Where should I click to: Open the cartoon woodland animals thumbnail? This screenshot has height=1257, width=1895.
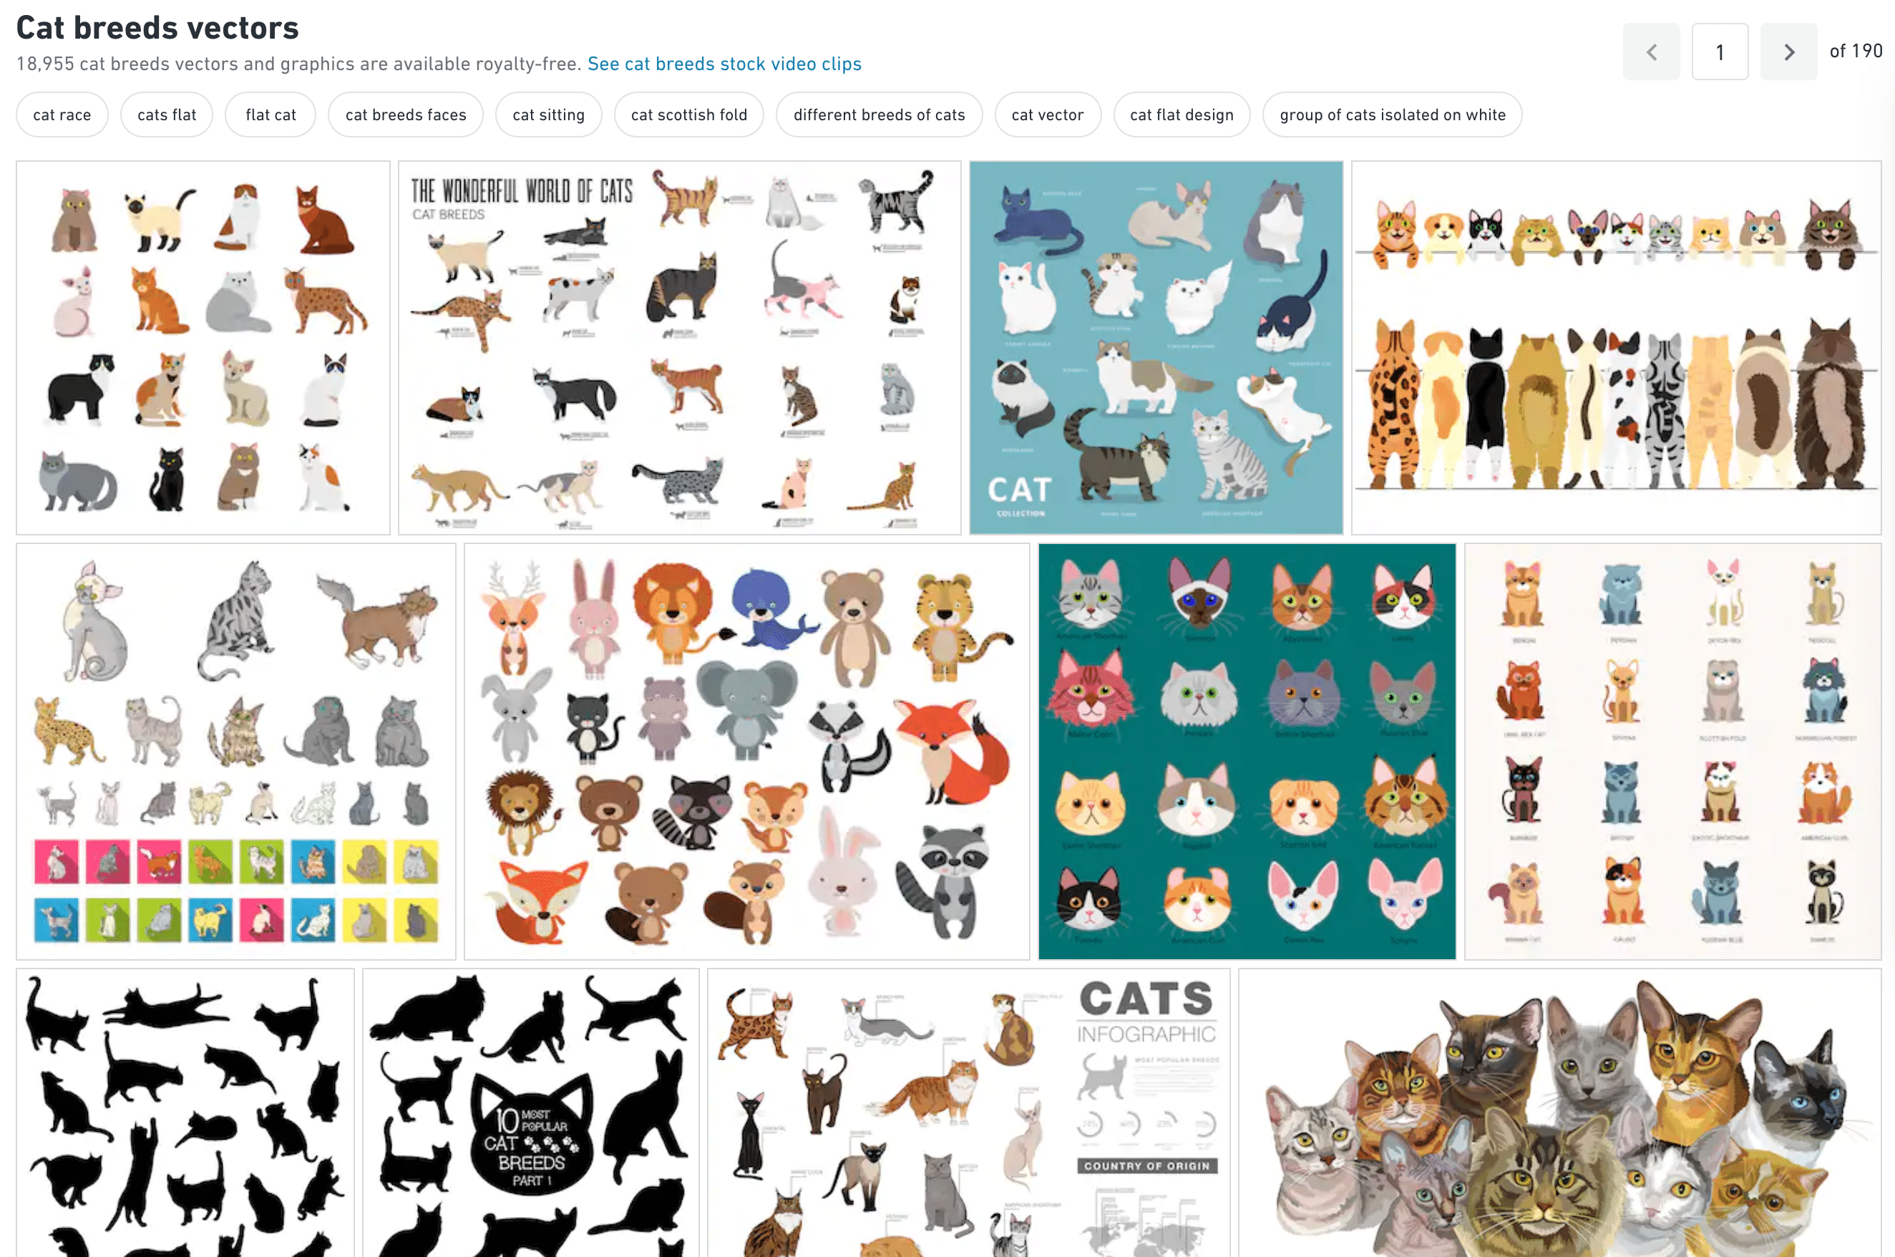(747, 752)
